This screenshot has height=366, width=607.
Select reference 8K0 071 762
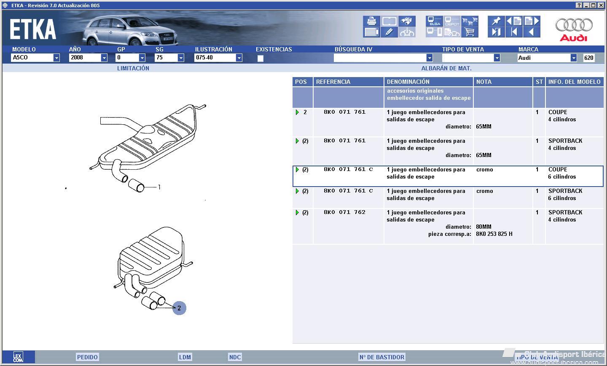coord(344,212)
